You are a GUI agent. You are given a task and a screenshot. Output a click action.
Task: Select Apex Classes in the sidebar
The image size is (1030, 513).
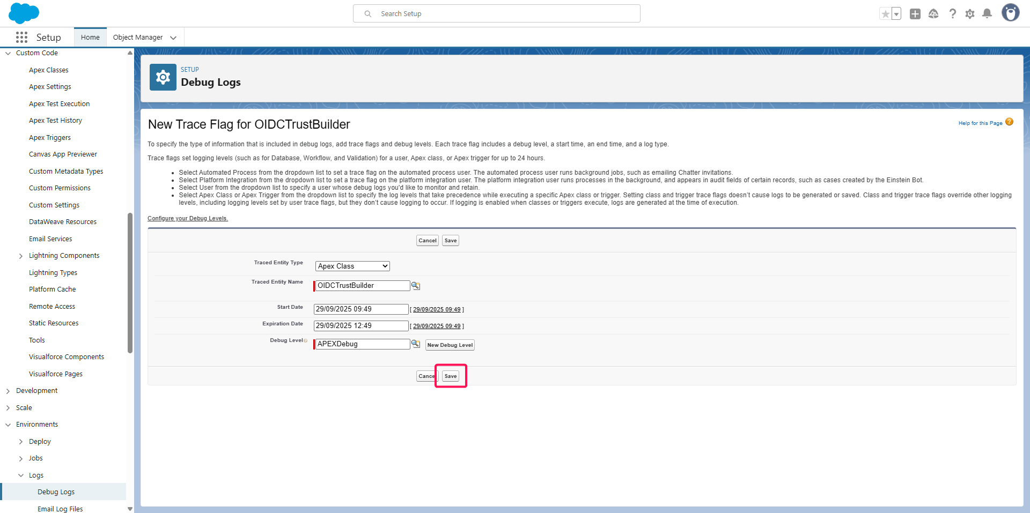click(49, 70)
